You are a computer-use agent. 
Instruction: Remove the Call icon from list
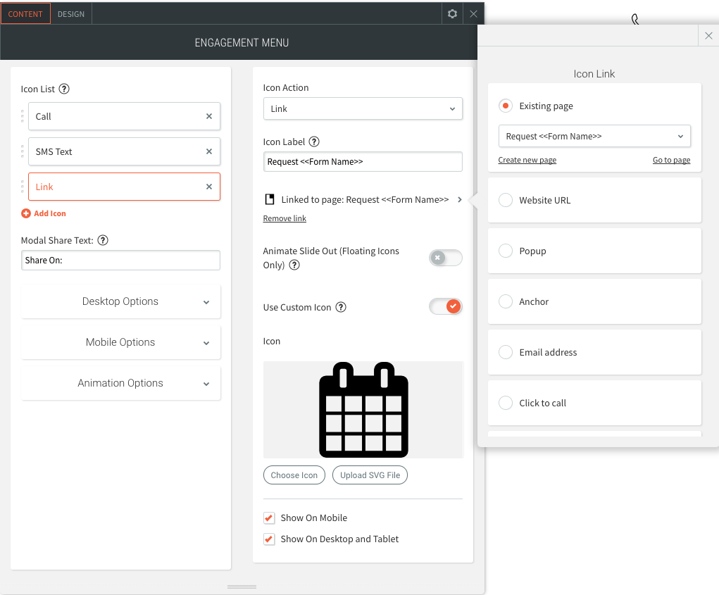click(209, 116)
